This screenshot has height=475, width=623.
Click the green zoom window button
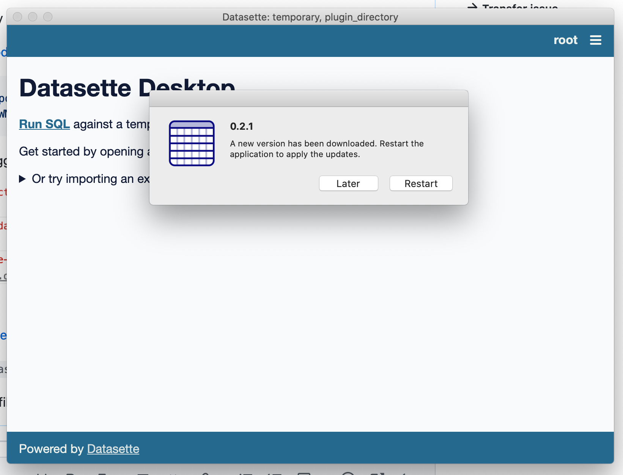coord(48,17)
